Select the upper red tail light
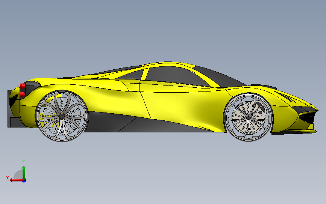Image resolution: width=326 pixels, height=204 pixels. click(x=23, y=85)
